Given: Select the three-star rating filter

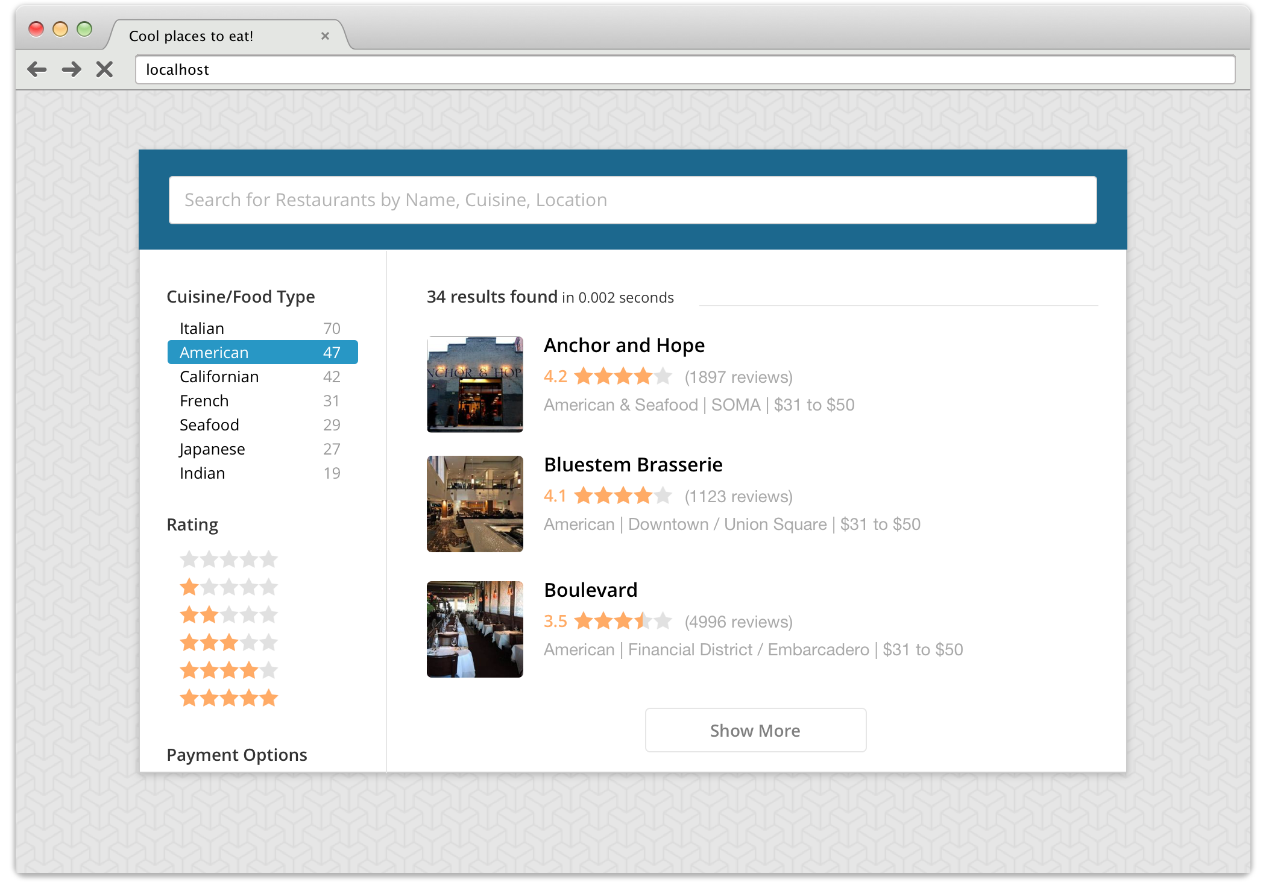Looking at the screenshot, I should pos(228,643).
